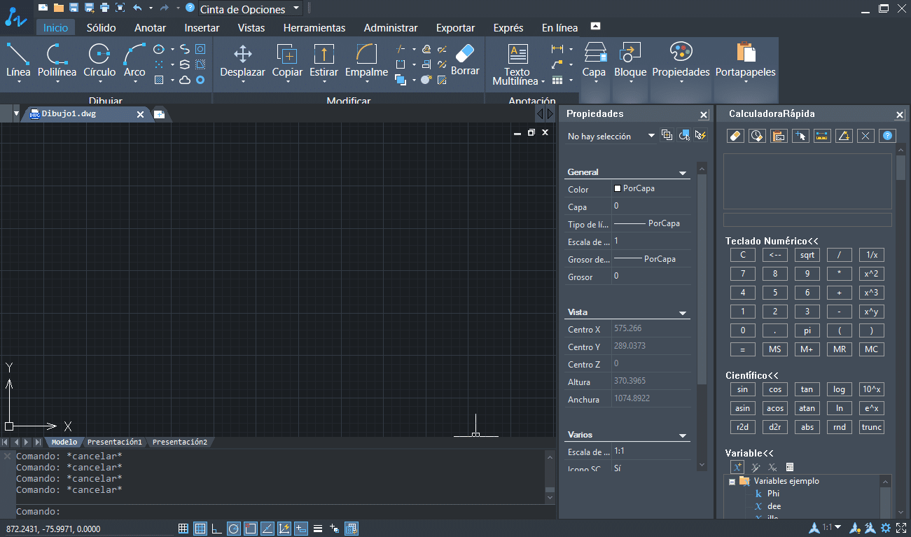Activate the Estirar (stretch) tool
911x537 pixels.
(x=324, y=60)
